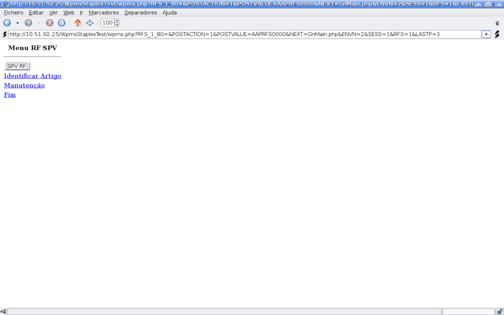Image resolution: width=504 pixels, height=315 pixels.
Task: Click the Menu RF SPV heading
Action: pos(32,48)
